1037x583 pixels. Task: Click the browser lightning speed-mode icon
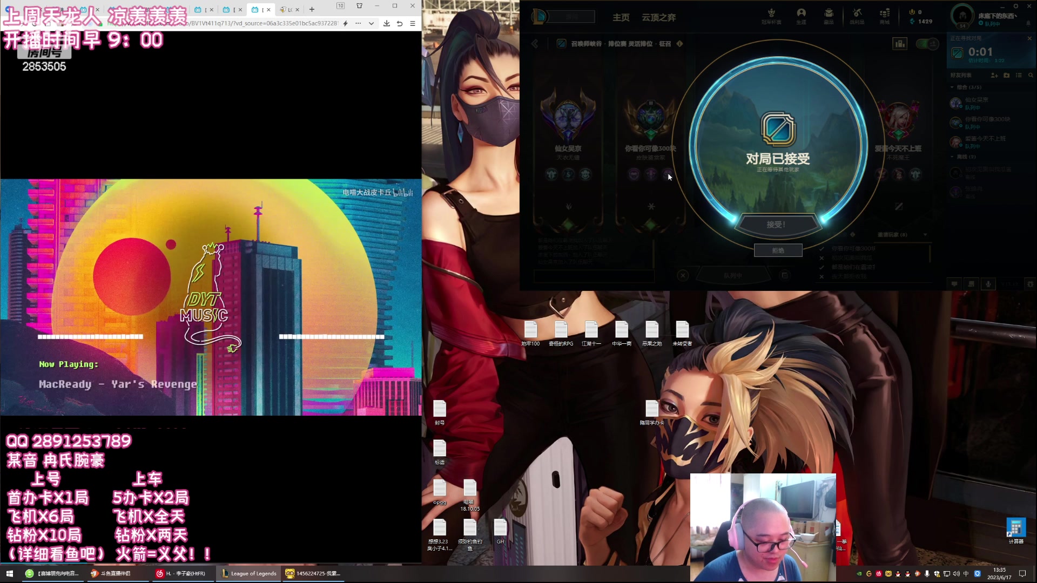coord(345,23)
